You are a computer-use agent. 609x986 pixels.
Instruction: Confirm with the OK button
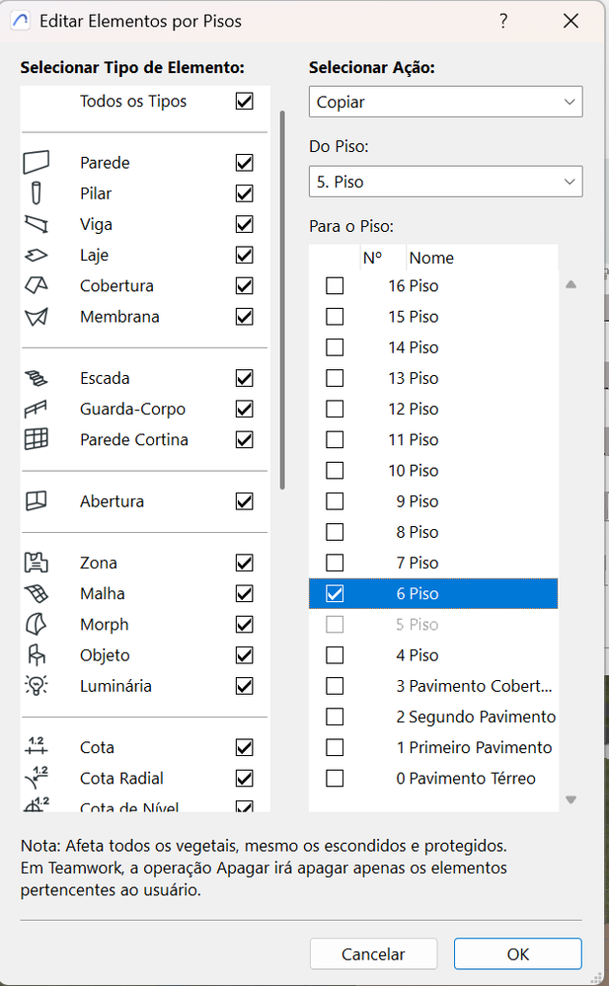coord(517,954)
